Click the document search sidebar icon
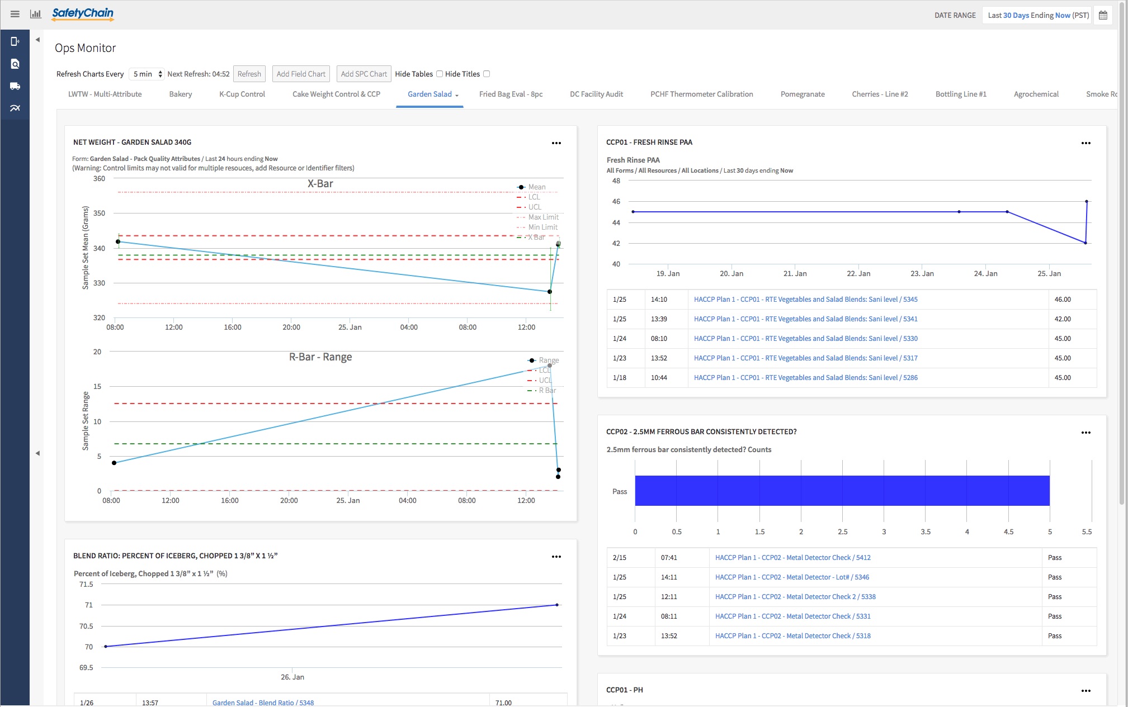1128x707 pixels. click(x=15, y=64)
